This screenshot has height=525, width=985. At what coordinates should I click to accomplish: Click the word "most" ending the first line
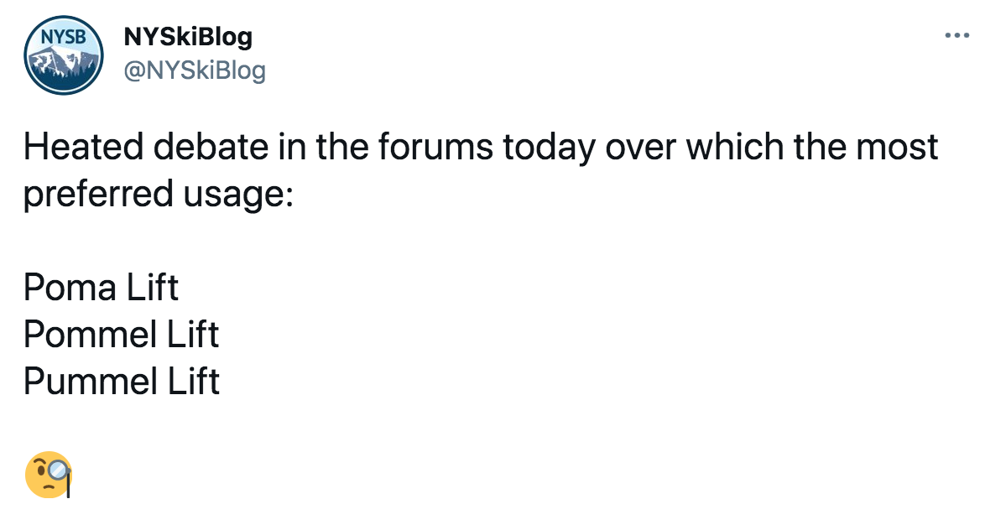[x=898, y=148]
